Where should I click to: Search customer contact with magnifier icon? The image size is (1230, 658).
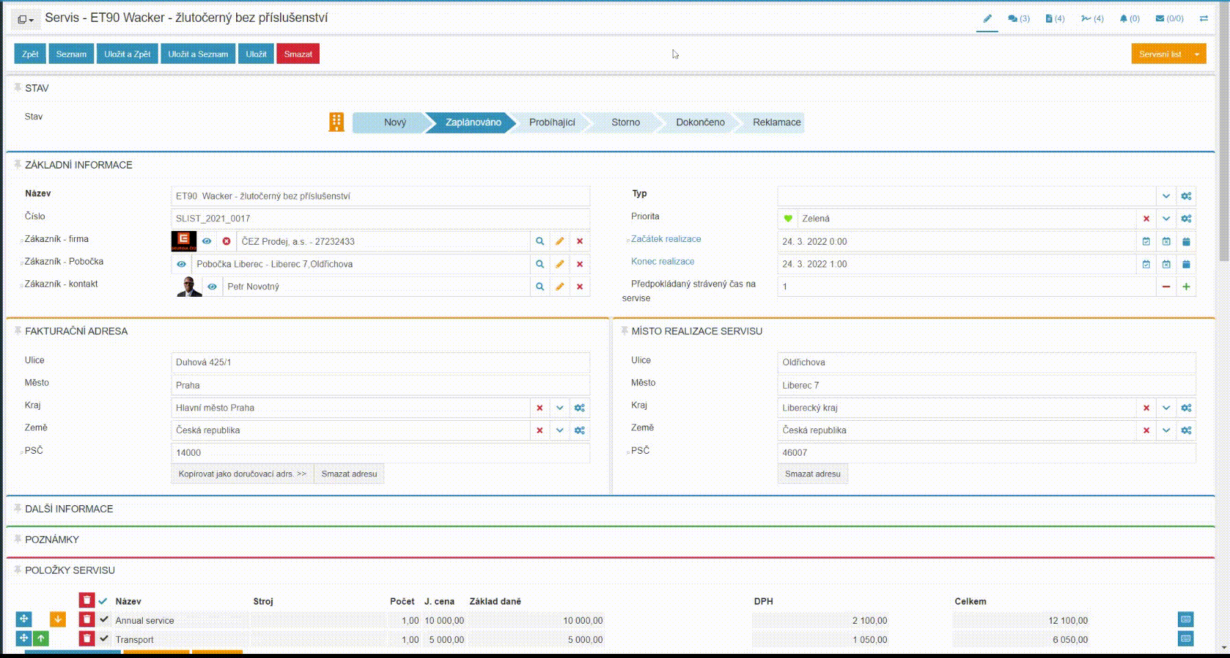[539, 287]
